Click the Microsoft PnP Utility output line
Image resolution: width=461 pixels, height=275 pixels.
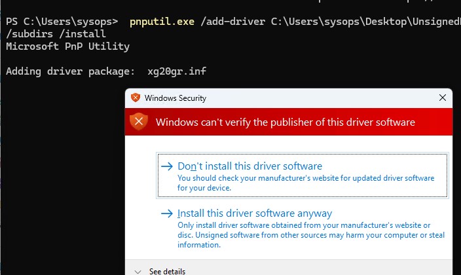point(67,46)
